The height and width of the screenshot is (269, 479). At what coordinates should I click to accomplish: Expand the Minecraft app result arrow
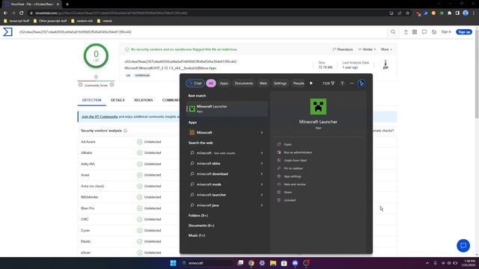click(262, 133)
